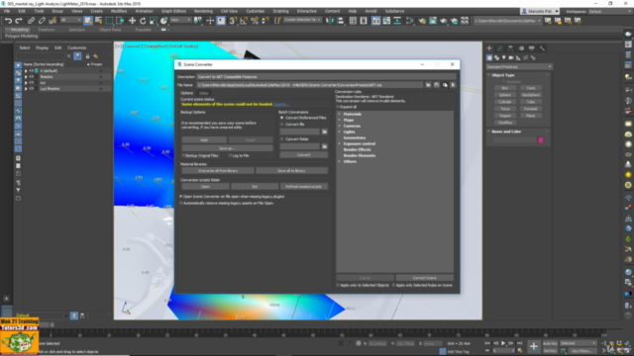Expand the Others conversion rule

pos(340,161)
